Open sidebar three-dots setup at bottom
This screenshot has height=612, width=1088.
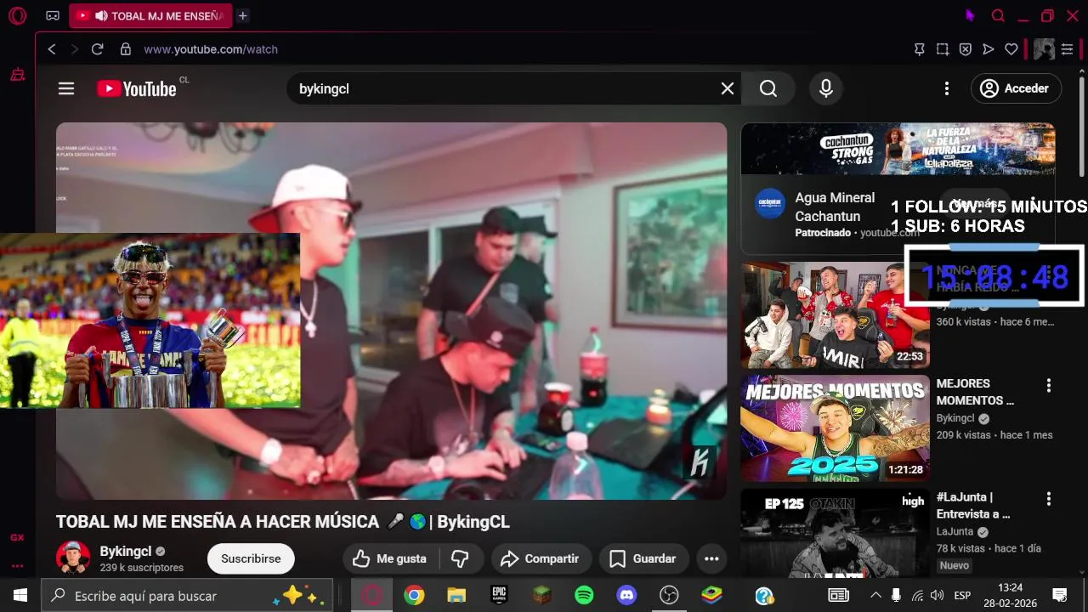(x=17, y=565)
